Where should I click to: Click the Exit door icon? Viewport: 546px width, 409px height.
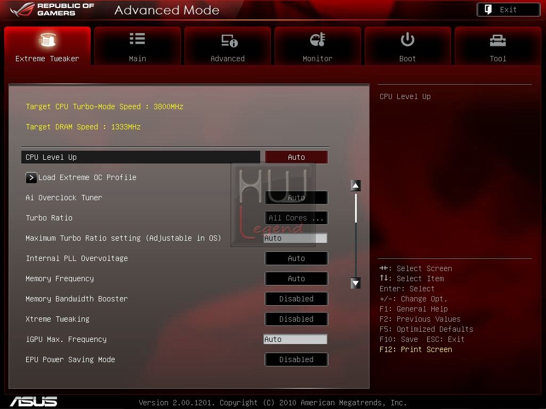coord(488,10)
